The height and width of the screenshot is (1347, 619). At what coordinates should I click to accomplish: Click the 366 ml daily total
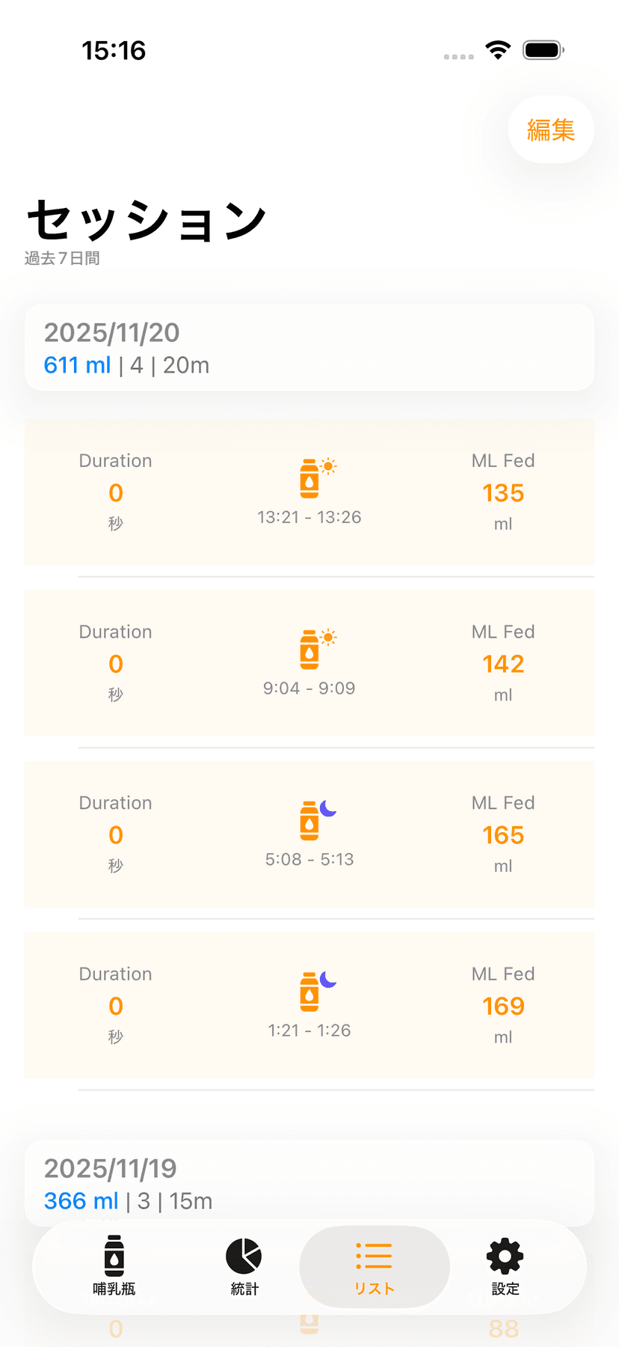[x=81, y=1201]
